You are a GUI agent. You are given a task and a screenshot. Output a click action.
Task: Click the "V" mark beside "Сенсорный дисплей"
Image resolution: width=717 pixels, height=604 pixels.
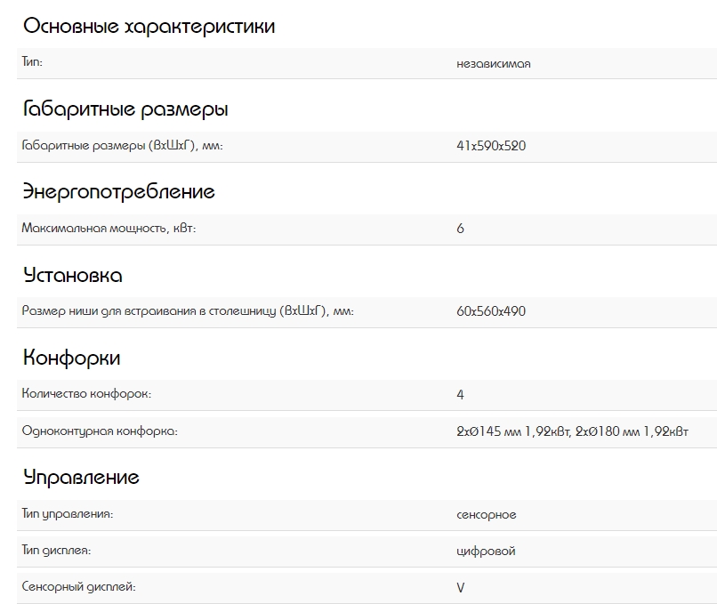click(460, 588)
